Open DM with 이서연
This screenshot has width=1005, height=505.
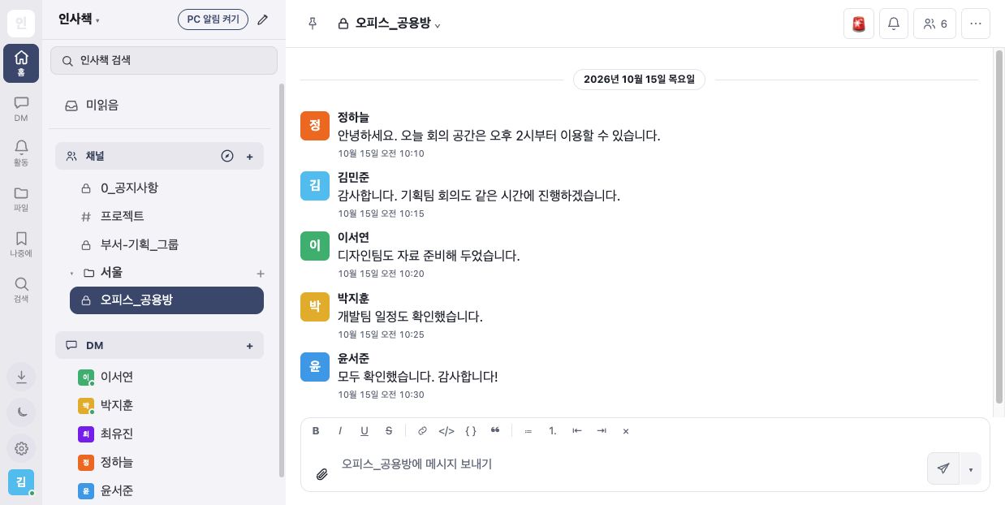[166, 377]
